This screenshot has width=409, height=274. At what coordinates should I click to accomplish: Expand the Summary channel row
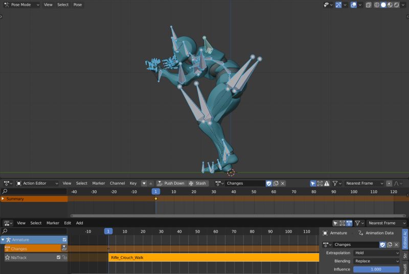click(3, 199)
